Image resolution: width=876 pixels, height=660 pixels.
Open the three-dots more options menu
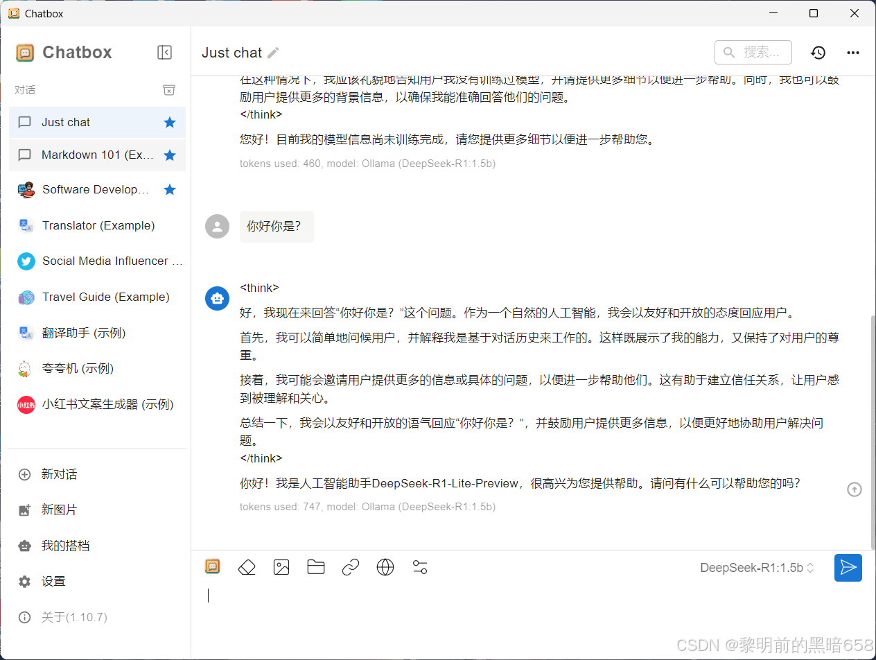[853, 53]
